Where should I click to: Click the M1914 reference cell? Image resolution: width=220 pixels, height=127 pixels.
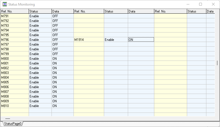89,40
